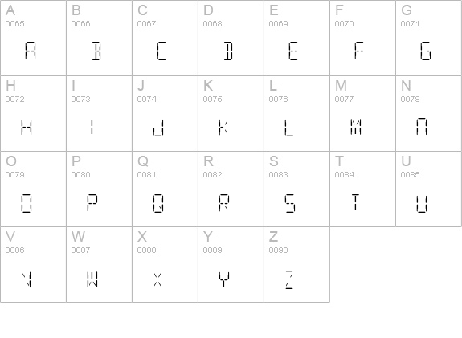The image size is (462, 338).
Task: Click the letter Q character cell
Action: click(165, 189)
